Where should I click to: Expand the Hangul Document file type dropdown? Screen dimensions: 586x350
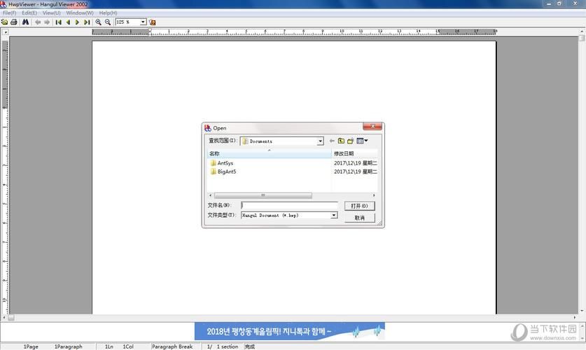pyautogui.click(x=334, y=216)
